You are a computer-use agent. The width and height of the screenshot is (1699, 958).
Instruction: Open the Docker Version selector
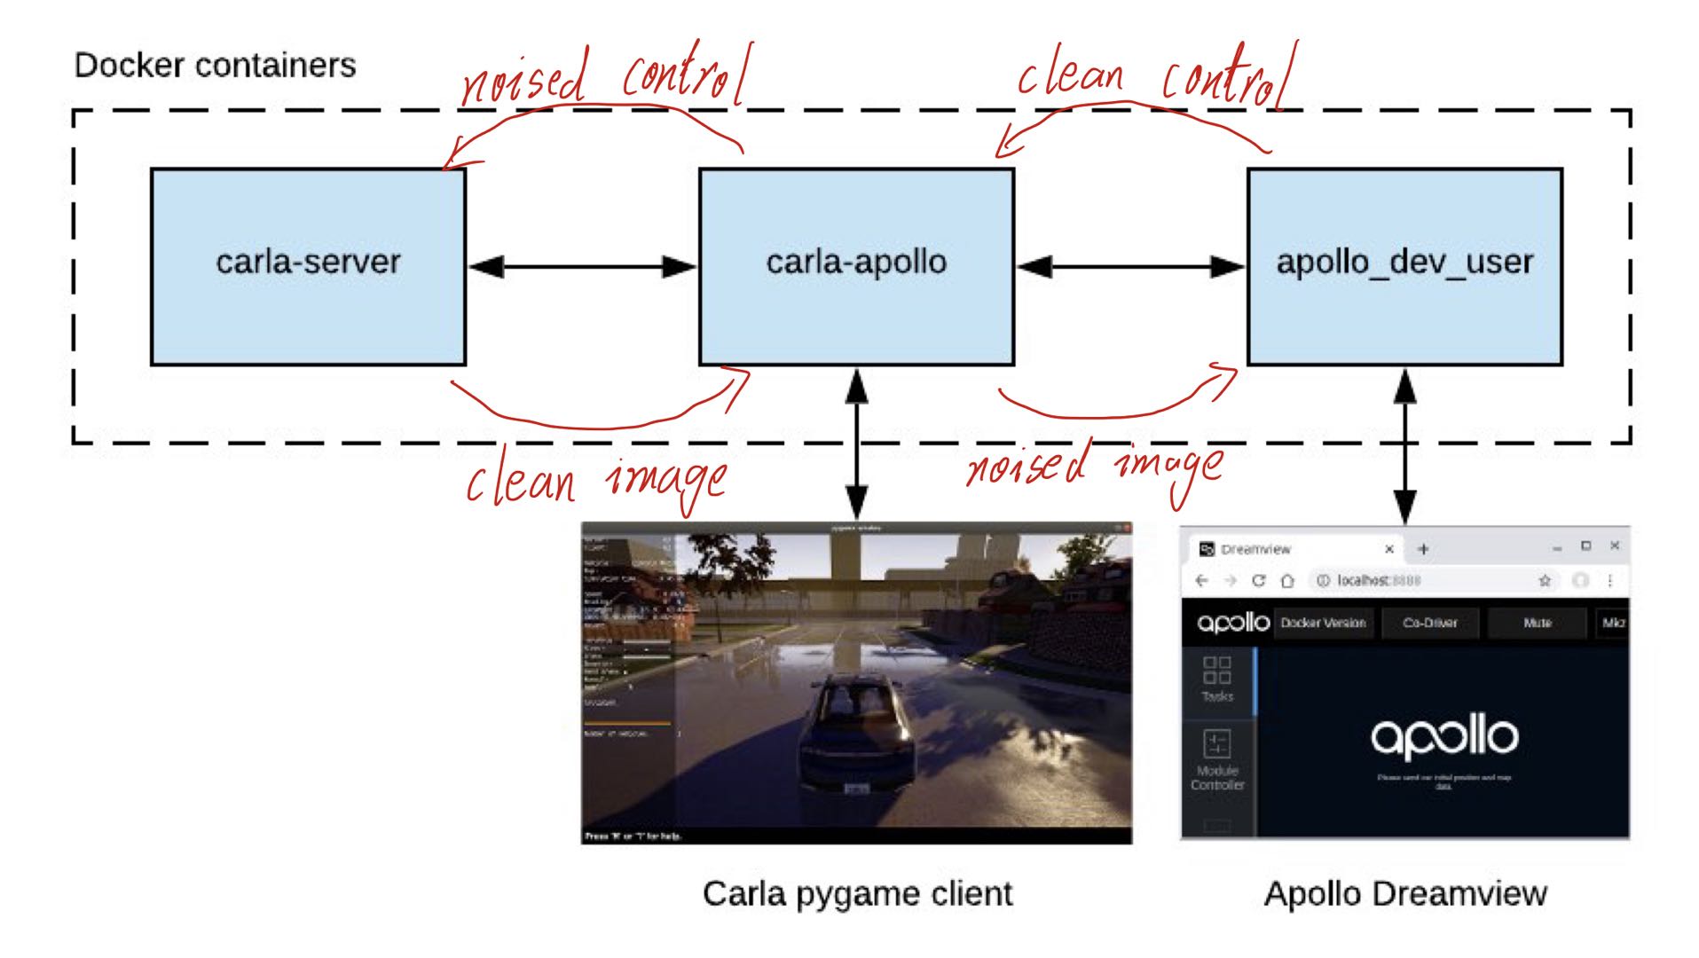[1323, 623]
